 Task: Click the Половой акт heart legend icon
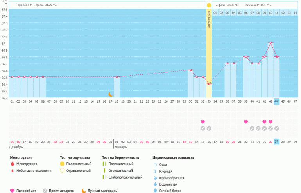click(x=12, y=191)
